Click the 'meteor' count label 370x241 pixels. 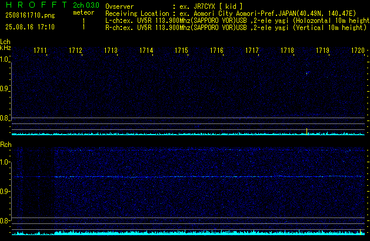(x=84, y=12)
